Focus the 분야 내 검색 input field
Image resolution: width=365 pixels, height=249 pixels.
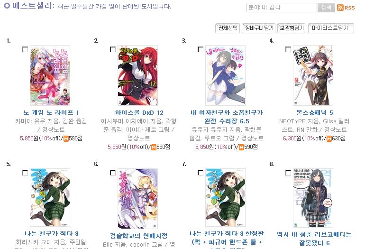(282, 8)
